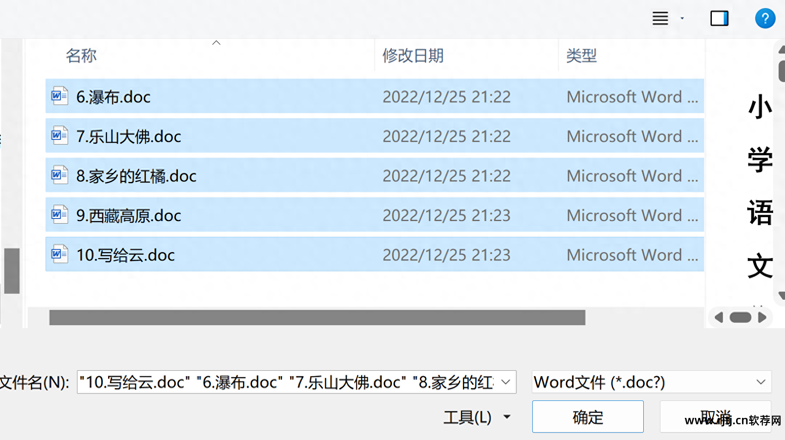Click the Word icon next to 7.乐山大佛.doc
Screen dimensions: 785x440
pyautogui.click(x=59, y=136)
